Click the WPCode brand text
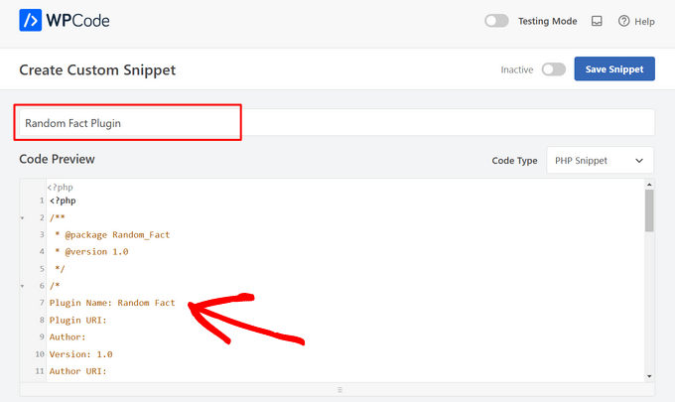Viewport: 675px width, 402px height. 77,21
